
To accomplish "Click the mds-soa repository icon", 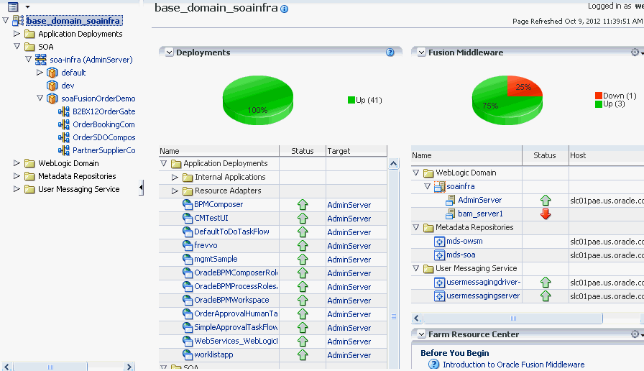I will pyautogui.click(x=439, y=255).
